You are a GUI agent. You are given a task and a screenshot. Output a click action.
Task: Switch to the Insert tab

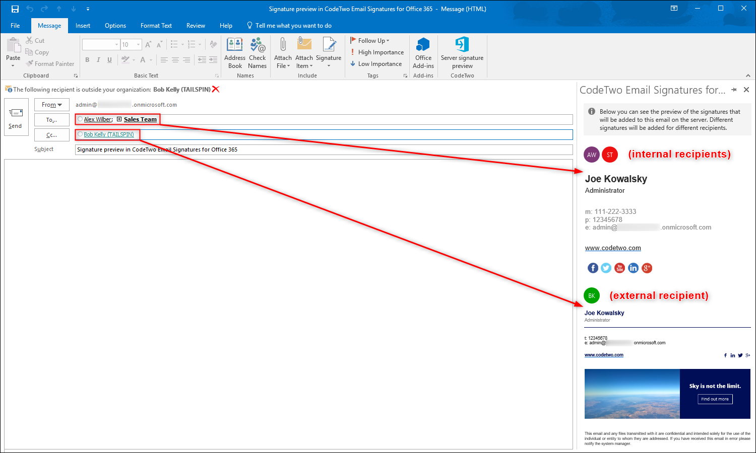pyautogui.click(x=83, y=26)
